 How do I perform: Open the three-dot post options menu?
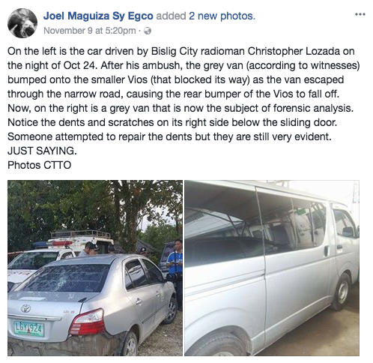pyautogui.click(x=360, y=14)
